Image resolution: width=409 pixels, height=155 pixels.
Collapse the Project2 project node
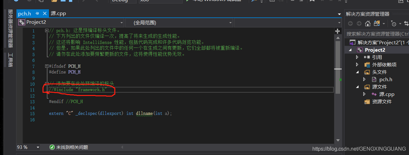[351, 50]
